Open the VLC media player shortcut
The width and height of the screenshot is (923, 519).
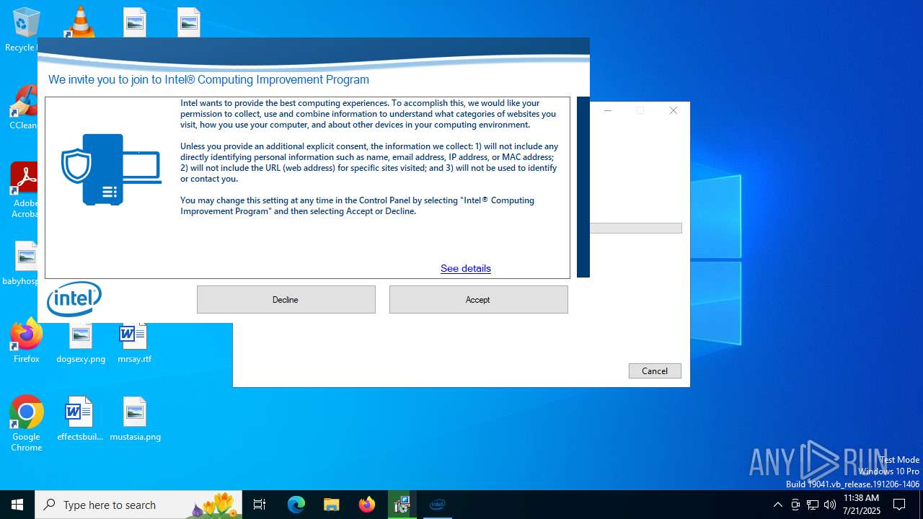click(79, 22)
